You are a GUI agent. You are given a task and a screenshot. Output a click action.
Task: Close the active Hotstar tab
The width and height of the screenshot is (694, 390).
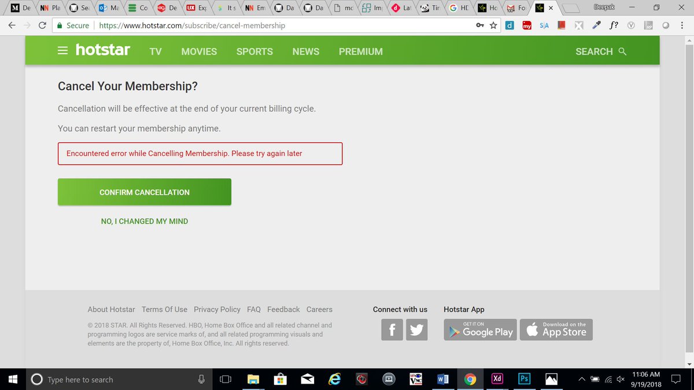[551, 8]
